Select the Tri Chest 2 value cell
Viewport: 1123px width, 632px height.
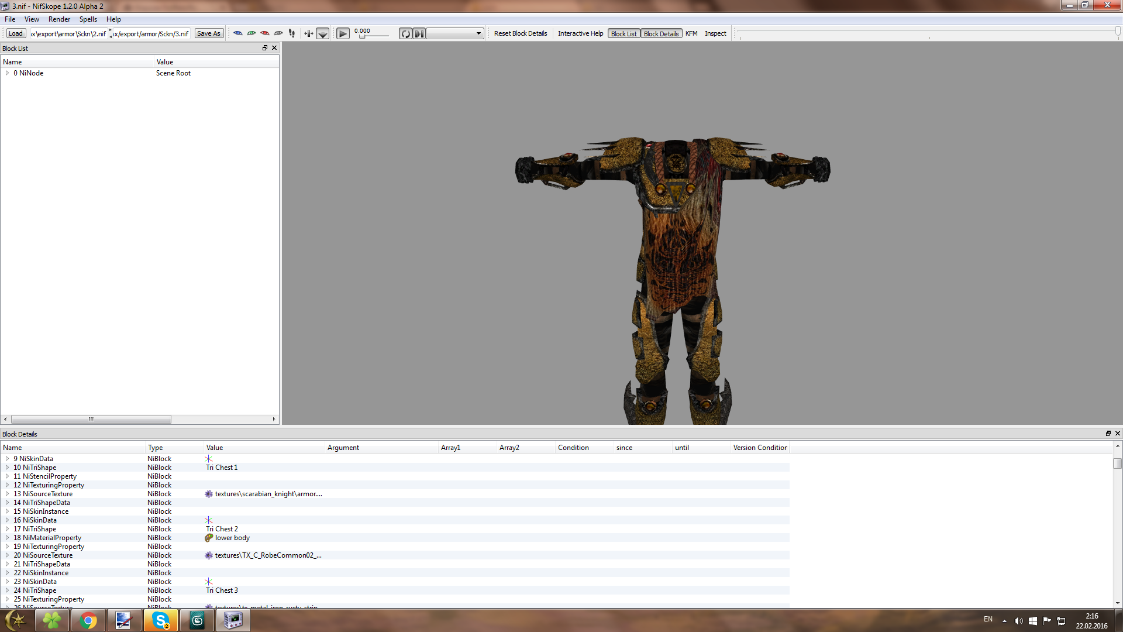pyautogui.click(x=264, y=529)
